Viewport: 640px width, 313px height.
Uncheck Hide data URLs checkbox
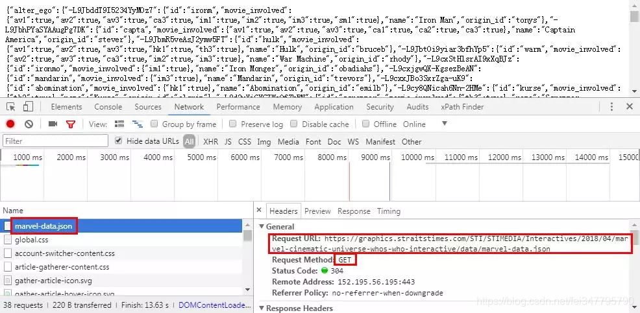coord(118,141)
